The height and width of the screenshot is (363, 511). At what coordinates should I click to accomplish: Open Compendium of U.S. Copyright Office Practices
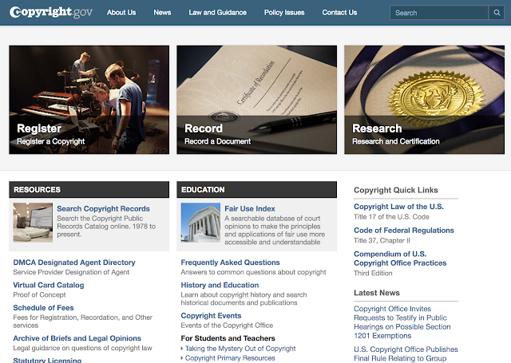400,258
